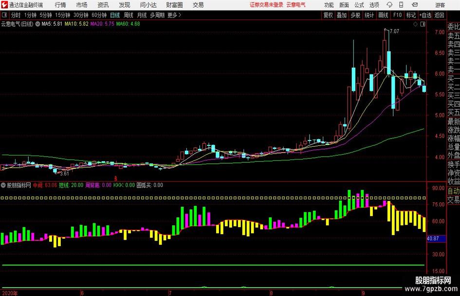This screenshot has height=296, width=460.
Task: Click the 周背离: 0.00 indicator value
Action: click(98, 185)
